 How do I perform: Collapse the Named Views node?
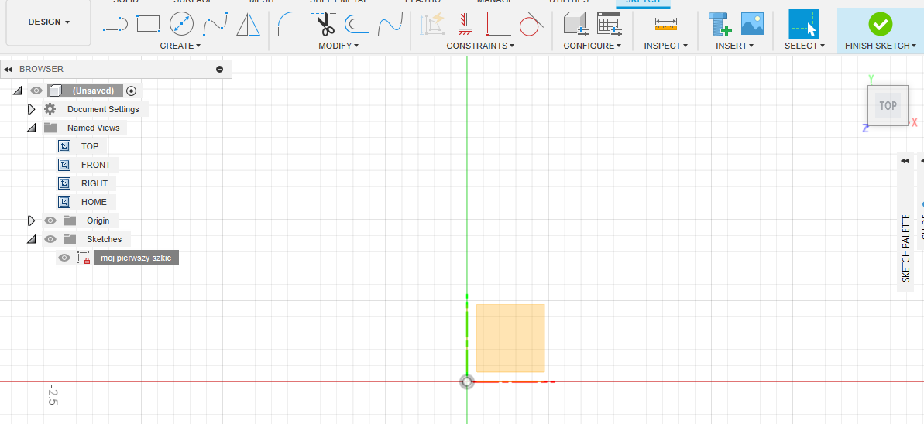click(31, 128)
